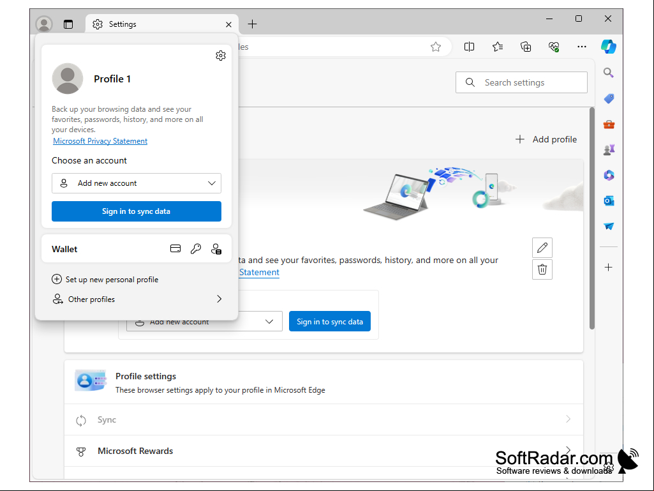Viewport: 654px width, 491px height.
Task: Open the paper plane Drop icon in sidebar
Action: coord(609,226)
